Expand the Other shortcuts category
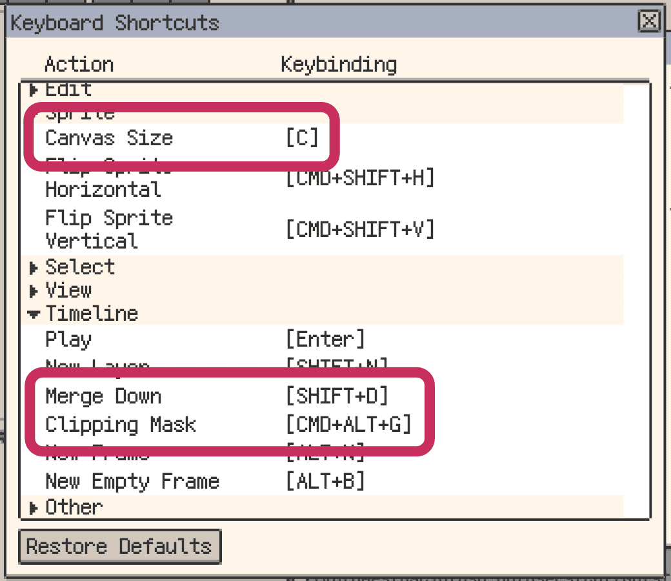 tap(73, 507)
